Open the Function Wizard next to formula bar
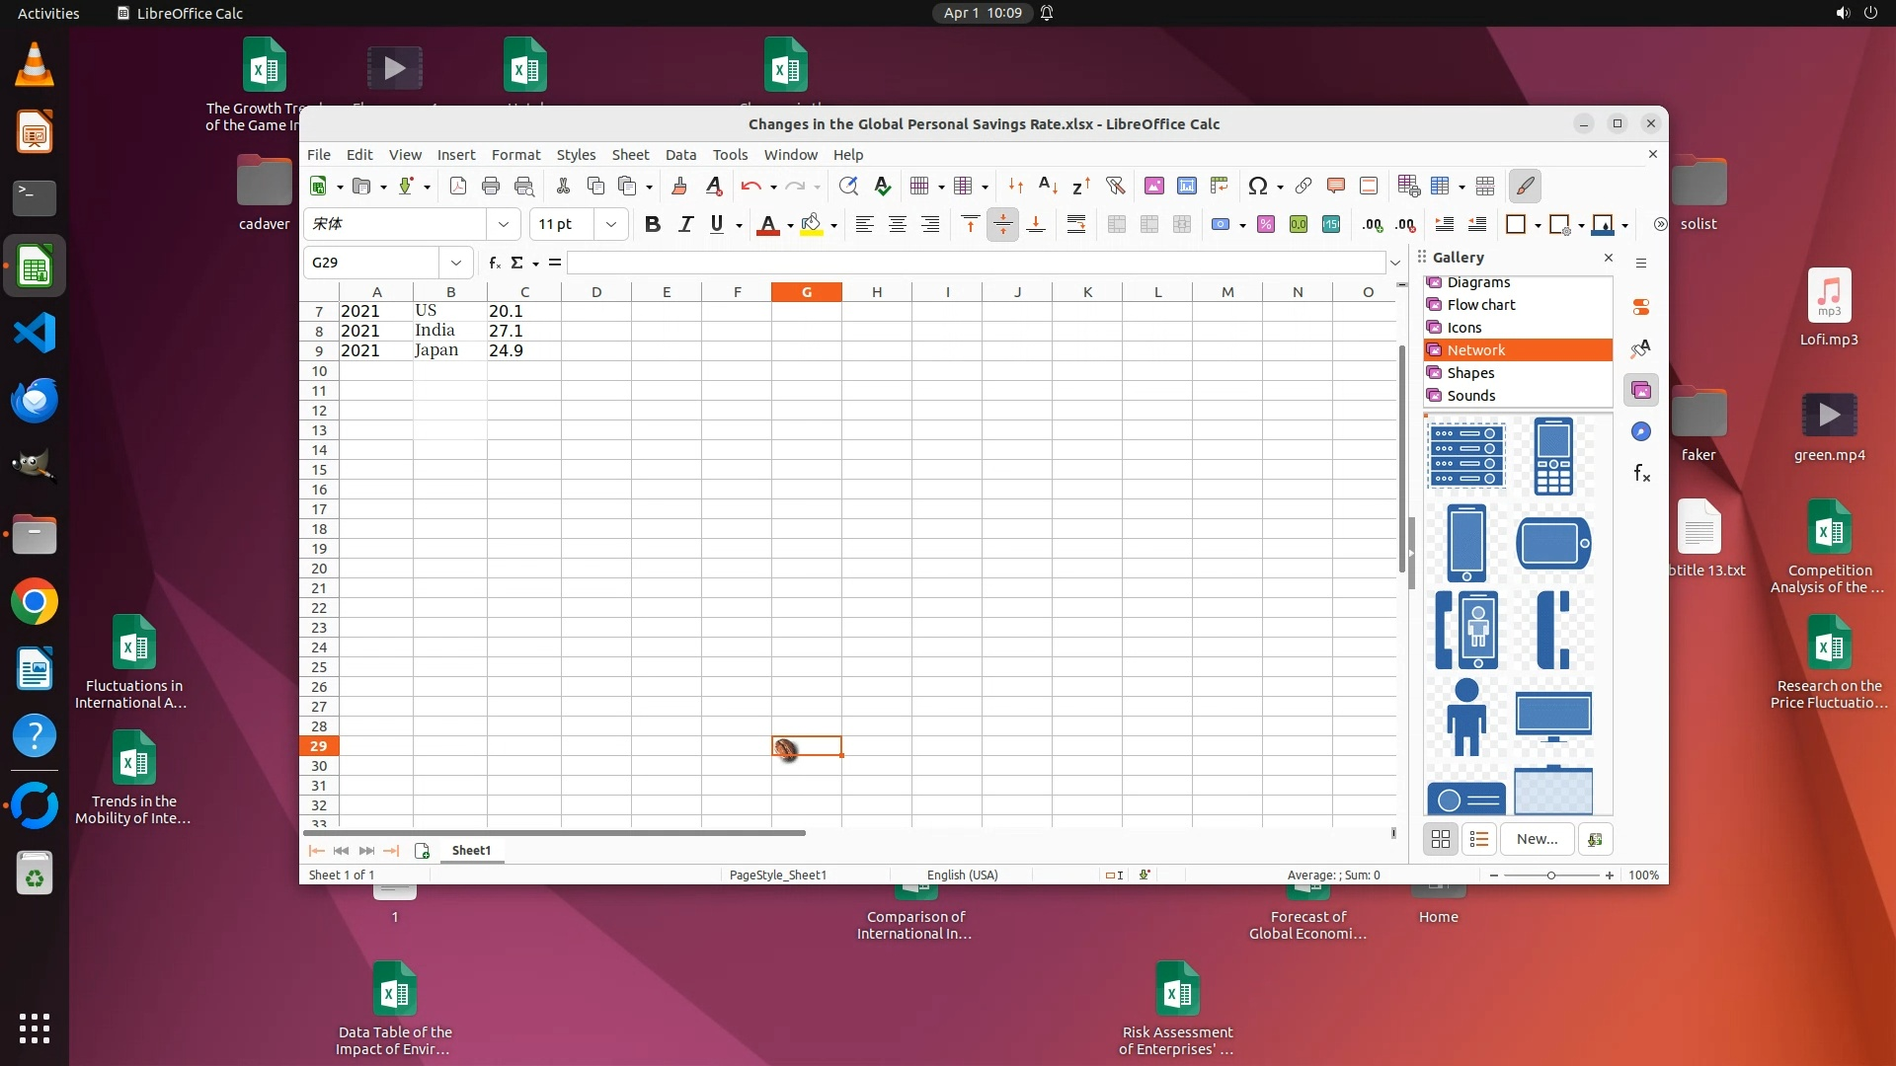 [x=495, y=263]
